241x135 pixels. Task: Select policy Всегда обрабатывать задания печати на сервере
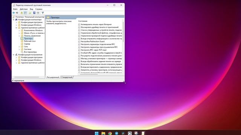tap(101, 61)
